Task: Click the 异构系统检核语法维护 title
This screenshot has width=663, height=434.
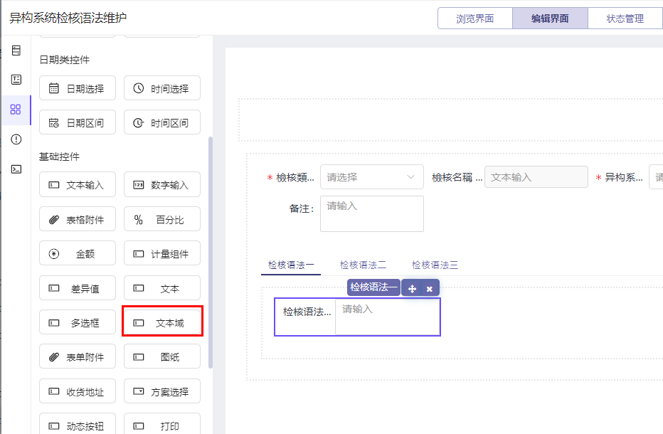Action: pos(68,18)
